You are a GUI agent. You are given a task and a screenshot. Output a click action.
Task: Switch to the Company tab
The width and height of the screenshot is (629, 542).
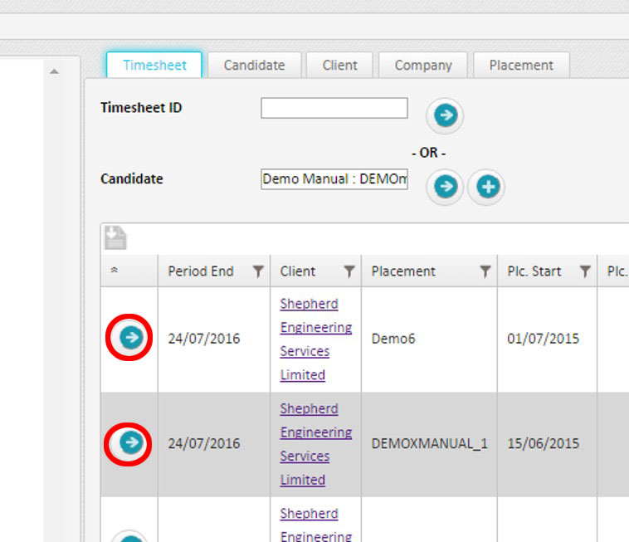coord(423,65)
